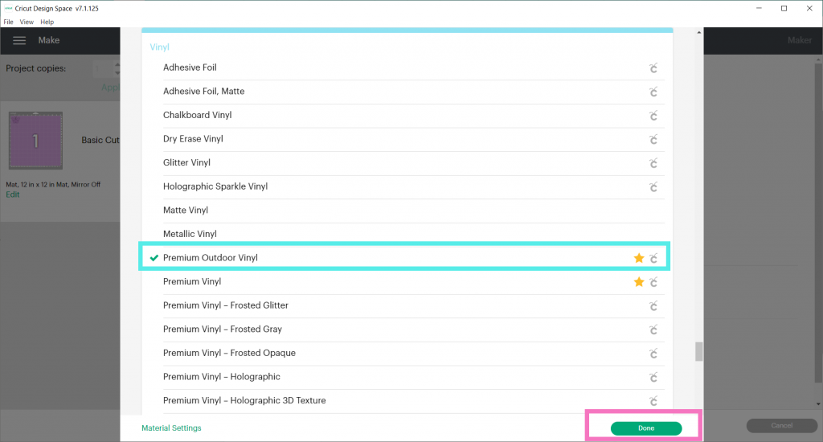This screenshot has width=823, height=442.
Task: Click the Make page title
Action: [x=49, y=40]
